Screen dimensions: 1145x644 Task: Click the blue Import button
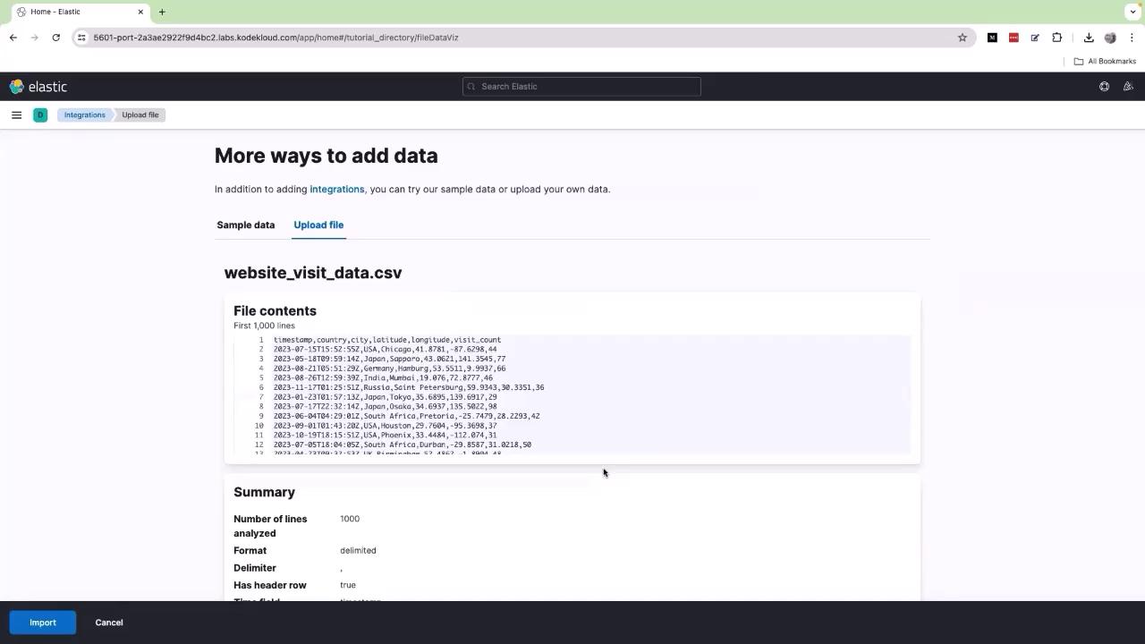pos(43,623)
